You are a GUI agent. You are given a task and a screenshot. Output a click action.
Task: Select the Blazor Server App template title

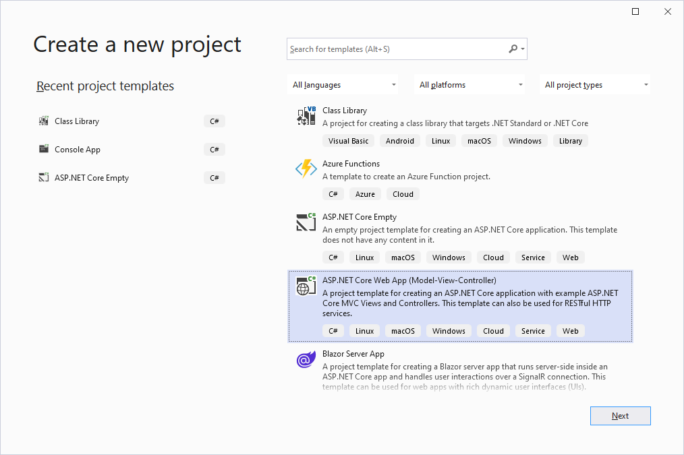(353, 354)
